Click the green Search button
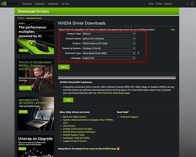The image size is (196, 157). (x=64, y=67)
